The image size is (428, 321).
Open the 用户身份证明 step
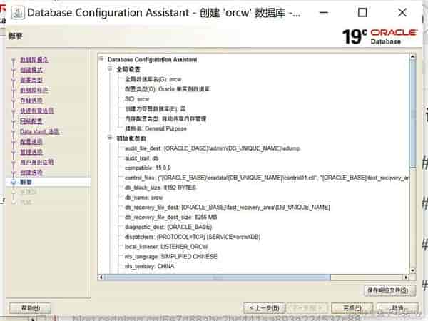(x=36, y=162)
